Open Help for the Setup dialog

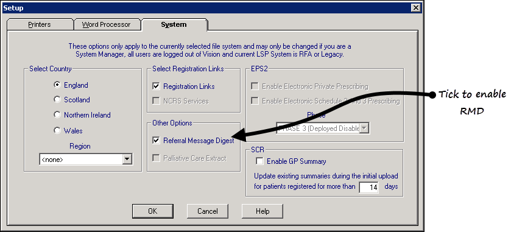tap(262, 211)
